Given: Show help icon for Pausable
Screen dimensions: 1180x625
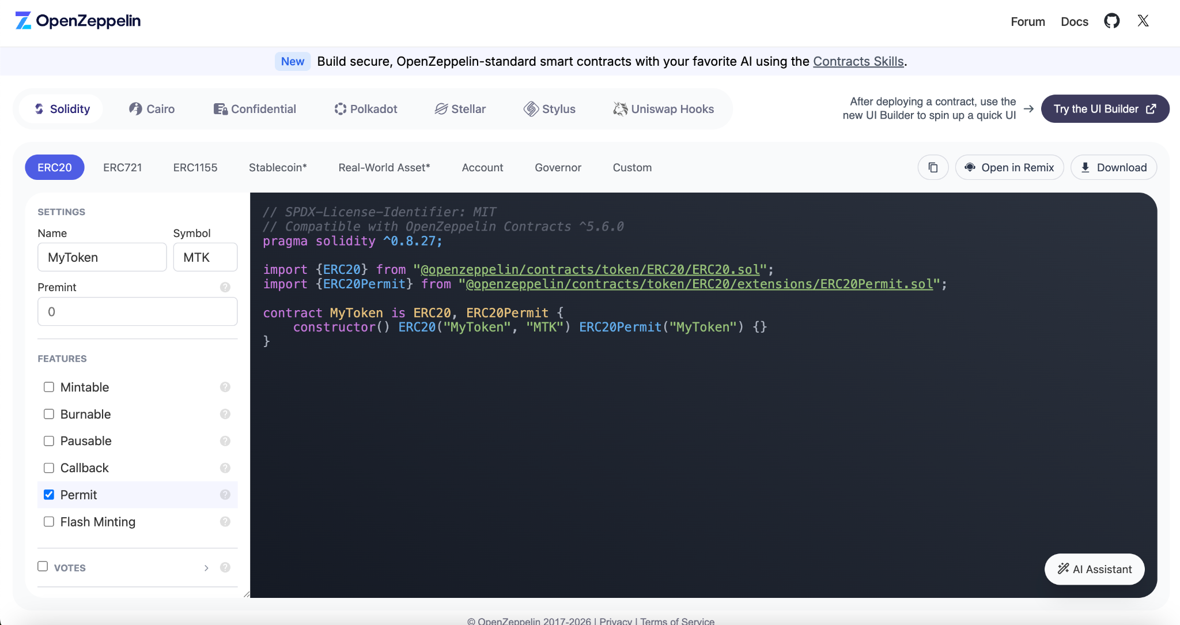Looking at the screenshot, I should click(225, 441).
